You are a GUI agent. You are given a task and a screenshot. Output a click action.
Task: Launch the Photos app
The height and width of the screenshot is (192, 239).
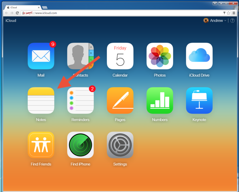(x=160, y=56)
